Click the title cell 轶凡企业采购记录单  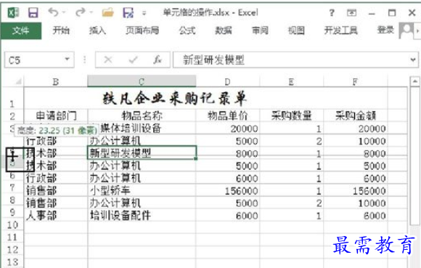coord(174,99)
